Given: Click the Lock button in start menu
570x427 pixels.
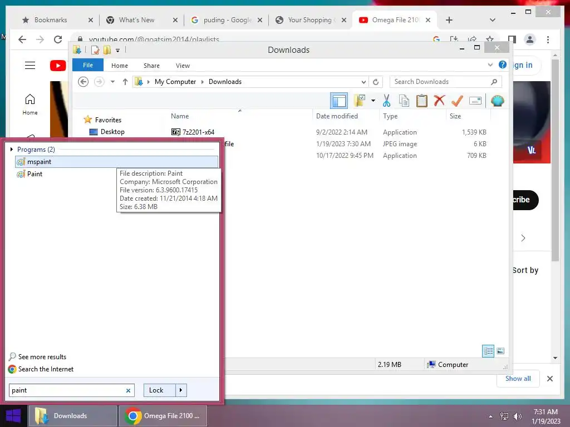Looking at the screenshot, I should (x=160, y=390).
